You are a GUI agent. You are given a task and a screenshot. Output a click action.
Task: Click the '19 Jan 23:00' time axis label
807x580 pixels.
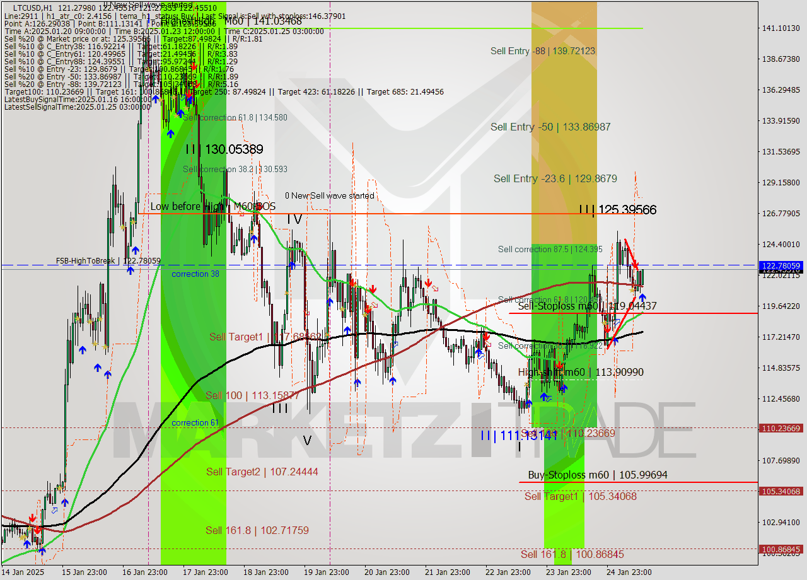point(326,572)
